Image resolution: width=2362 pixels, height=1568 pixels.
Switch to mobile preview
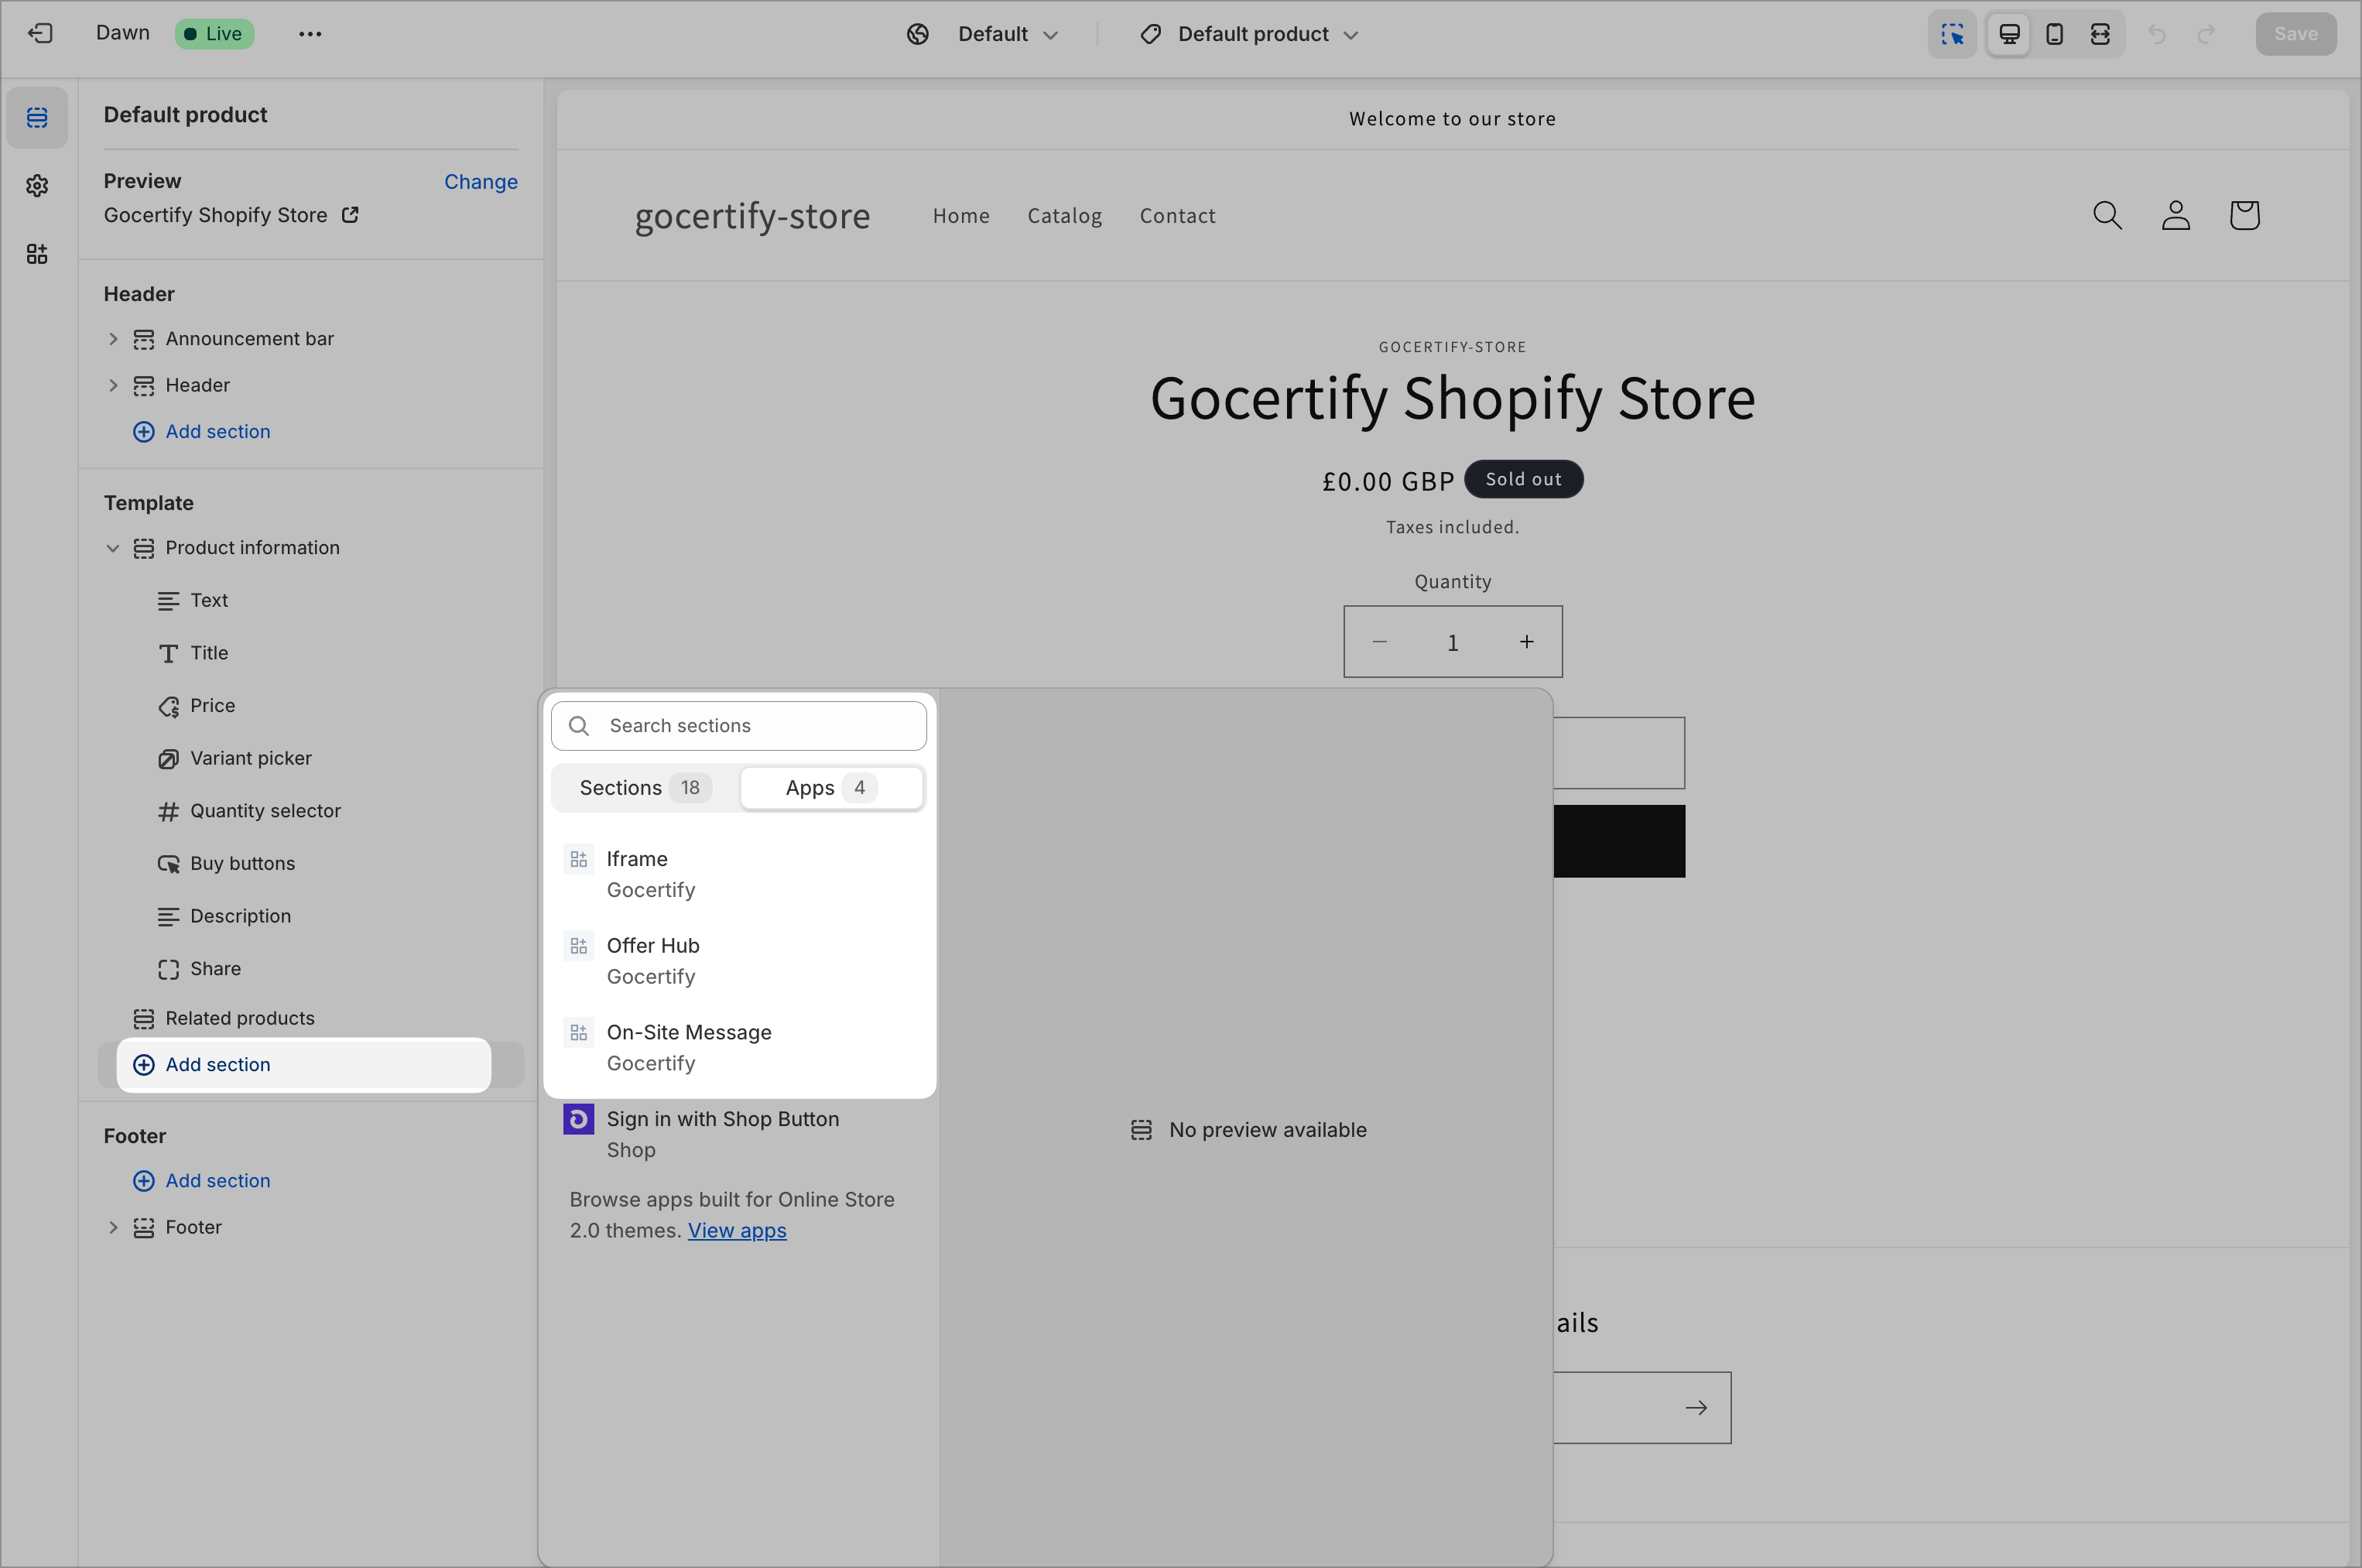pyautogui.click(x=2054, y=33)
